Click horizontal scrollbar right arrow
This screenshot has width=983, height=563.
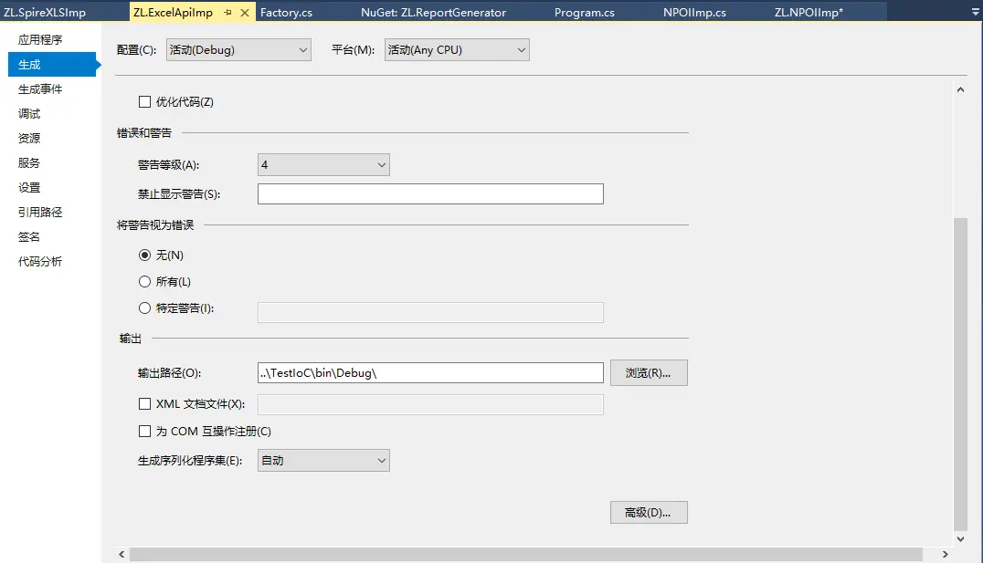(x=944, y=554)
